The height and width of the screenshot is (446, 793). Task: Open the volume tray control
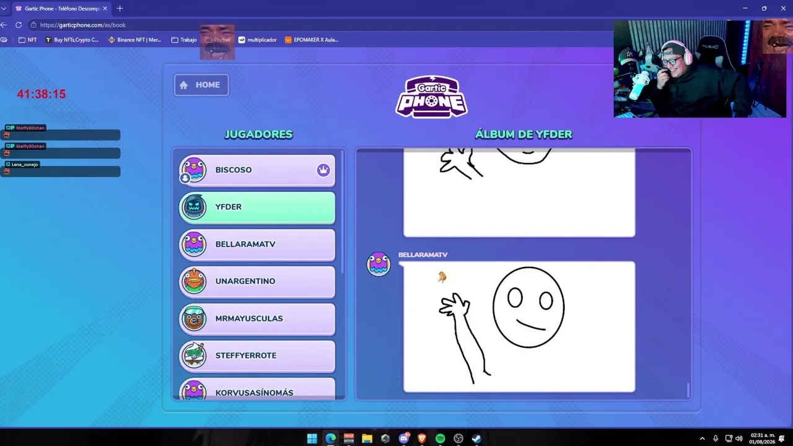pyautogui.click(x=738, y=439)
